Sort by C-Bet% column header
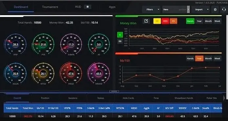This screenshot has width=228, height=121. 196,108
